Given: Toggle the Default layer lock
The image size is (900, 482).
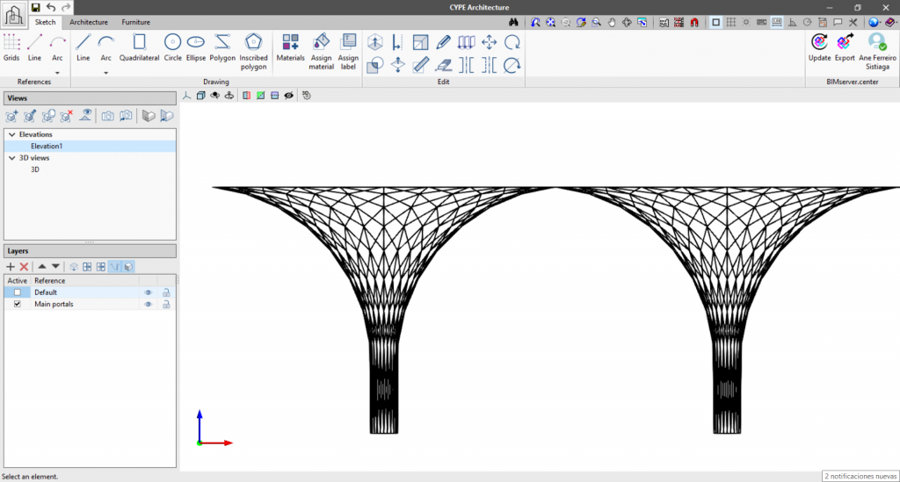Looking at the screenshot, I should pyautogui.click(x=165, y=292).
